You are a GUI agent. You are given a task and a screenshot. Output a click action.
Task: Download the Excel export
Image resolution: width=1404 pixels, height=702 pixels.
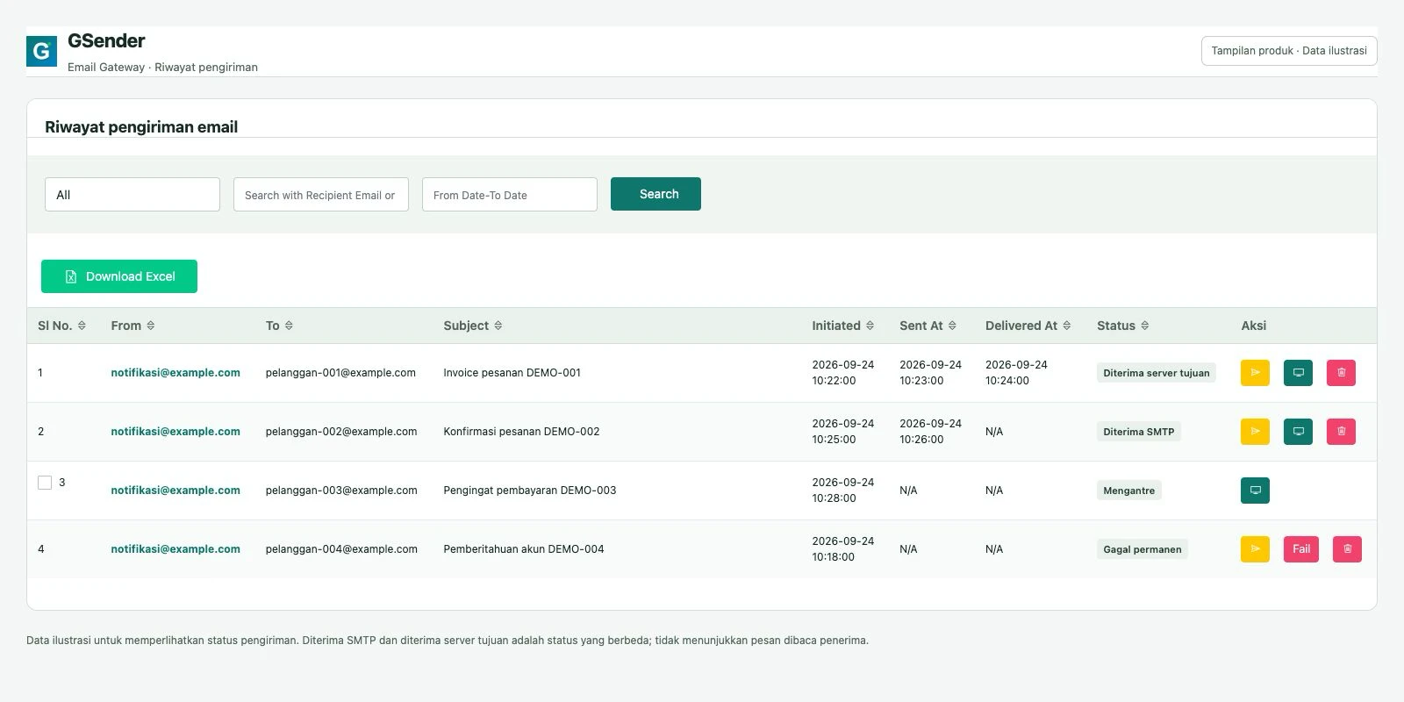(119, 276)
